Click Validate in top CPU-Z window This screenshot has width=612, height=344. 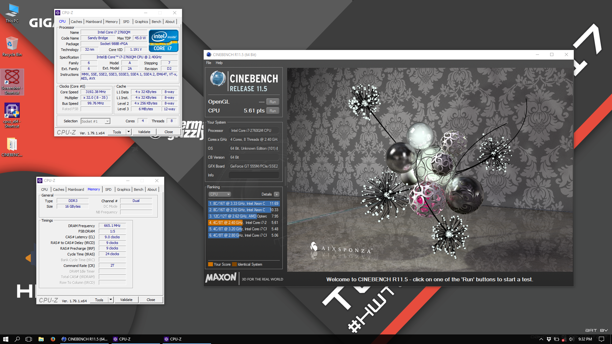coord(144,132)
